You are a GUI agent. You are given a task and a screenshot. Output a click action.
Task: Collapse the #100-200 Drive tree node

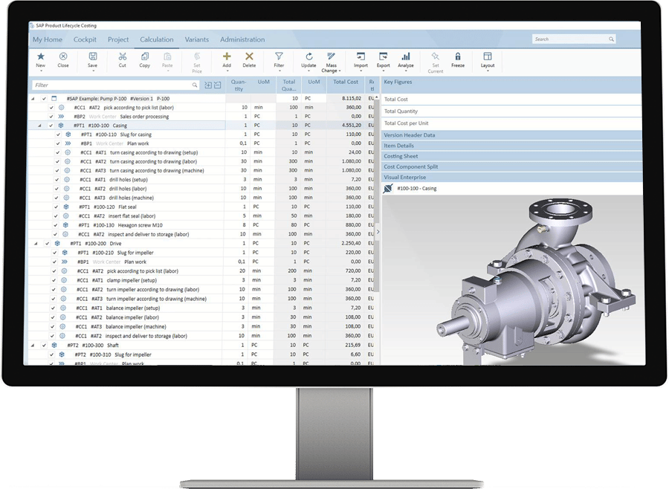click(x=36, y=244)
